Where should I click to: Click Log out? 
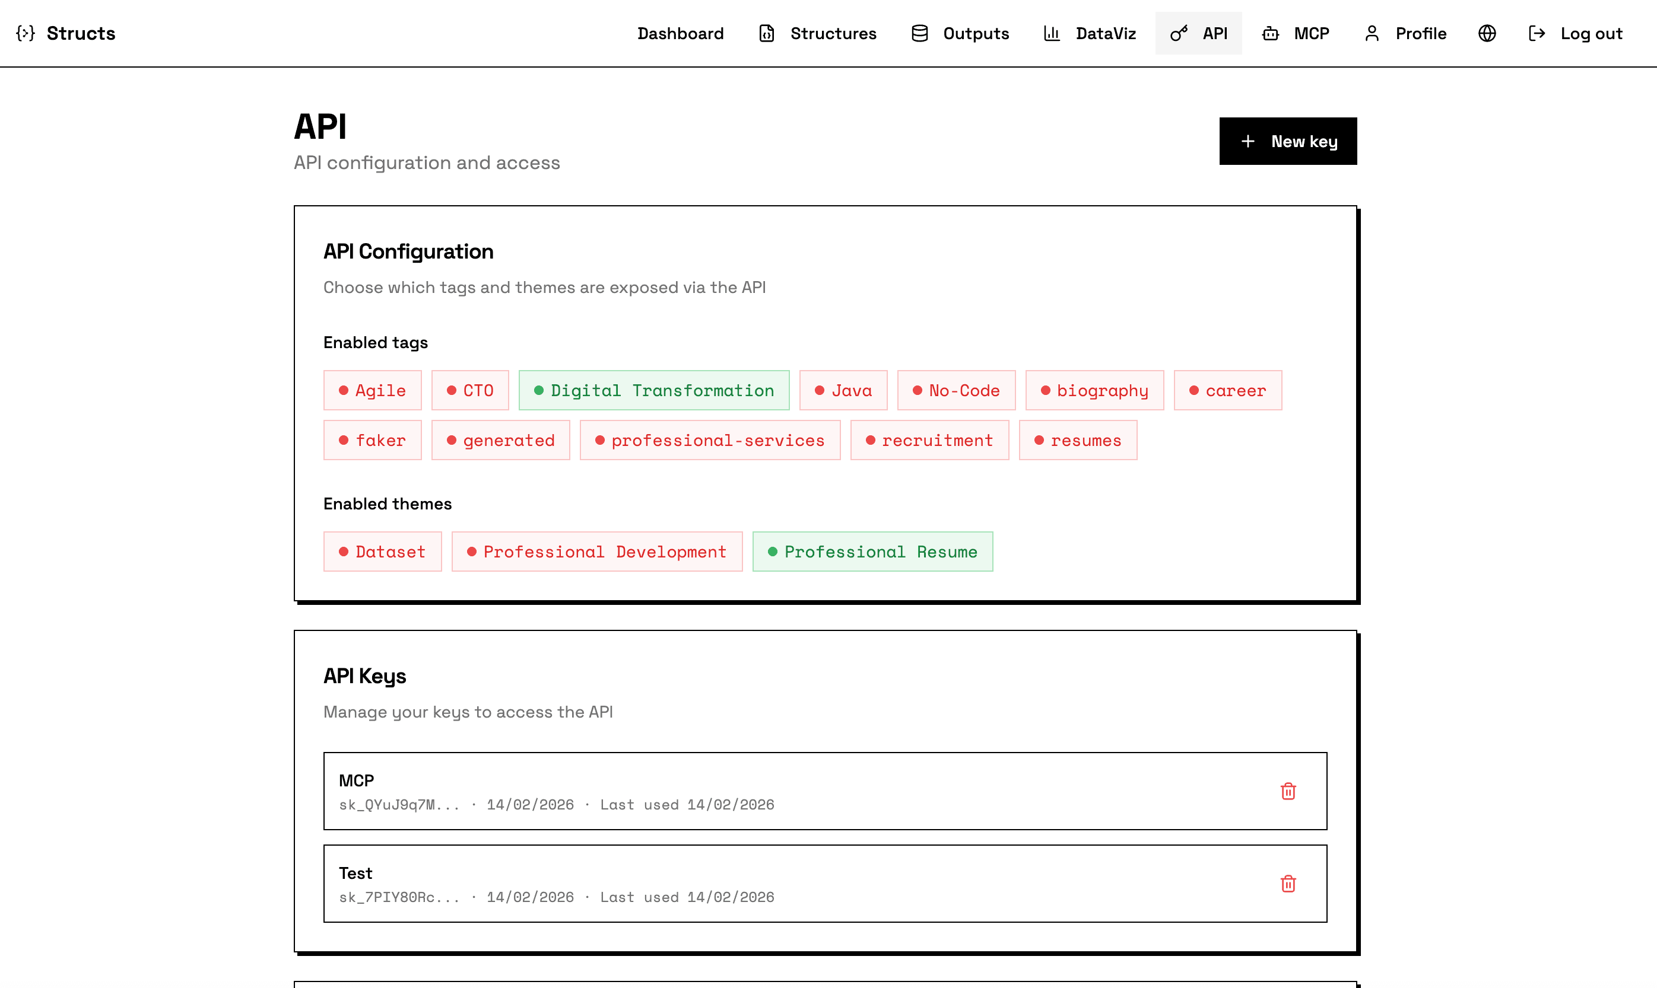(x=1592, y=33)
